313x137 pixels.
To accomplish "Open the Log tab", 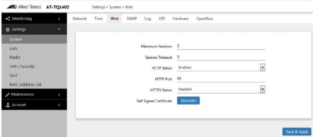I will pyautogui.click(x=147, y=19).
